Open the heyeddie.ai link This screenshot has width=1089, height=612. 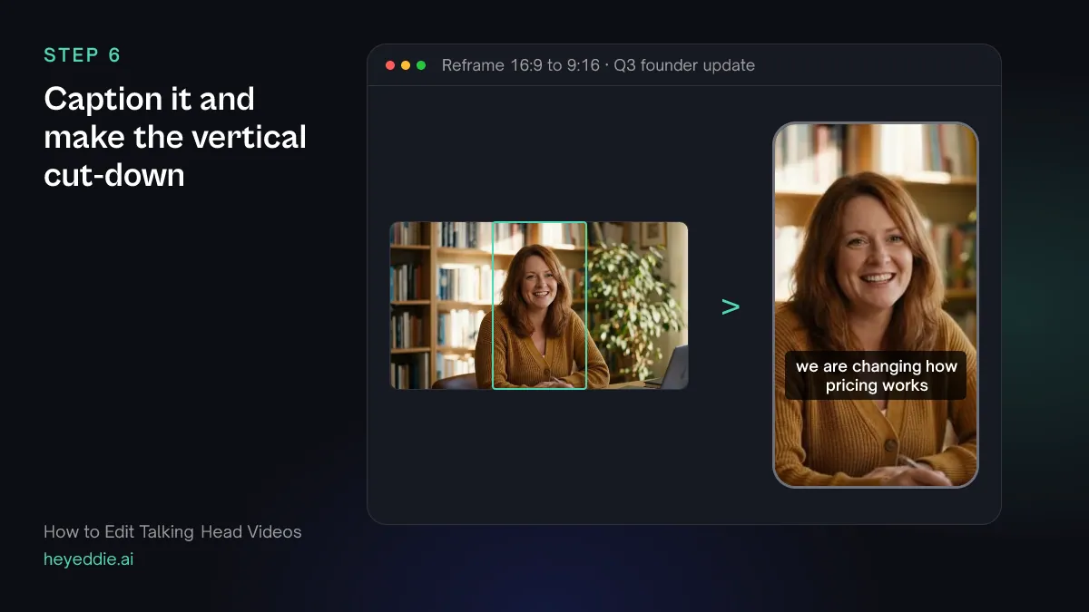pyautogui.click(x=88, y=559)
